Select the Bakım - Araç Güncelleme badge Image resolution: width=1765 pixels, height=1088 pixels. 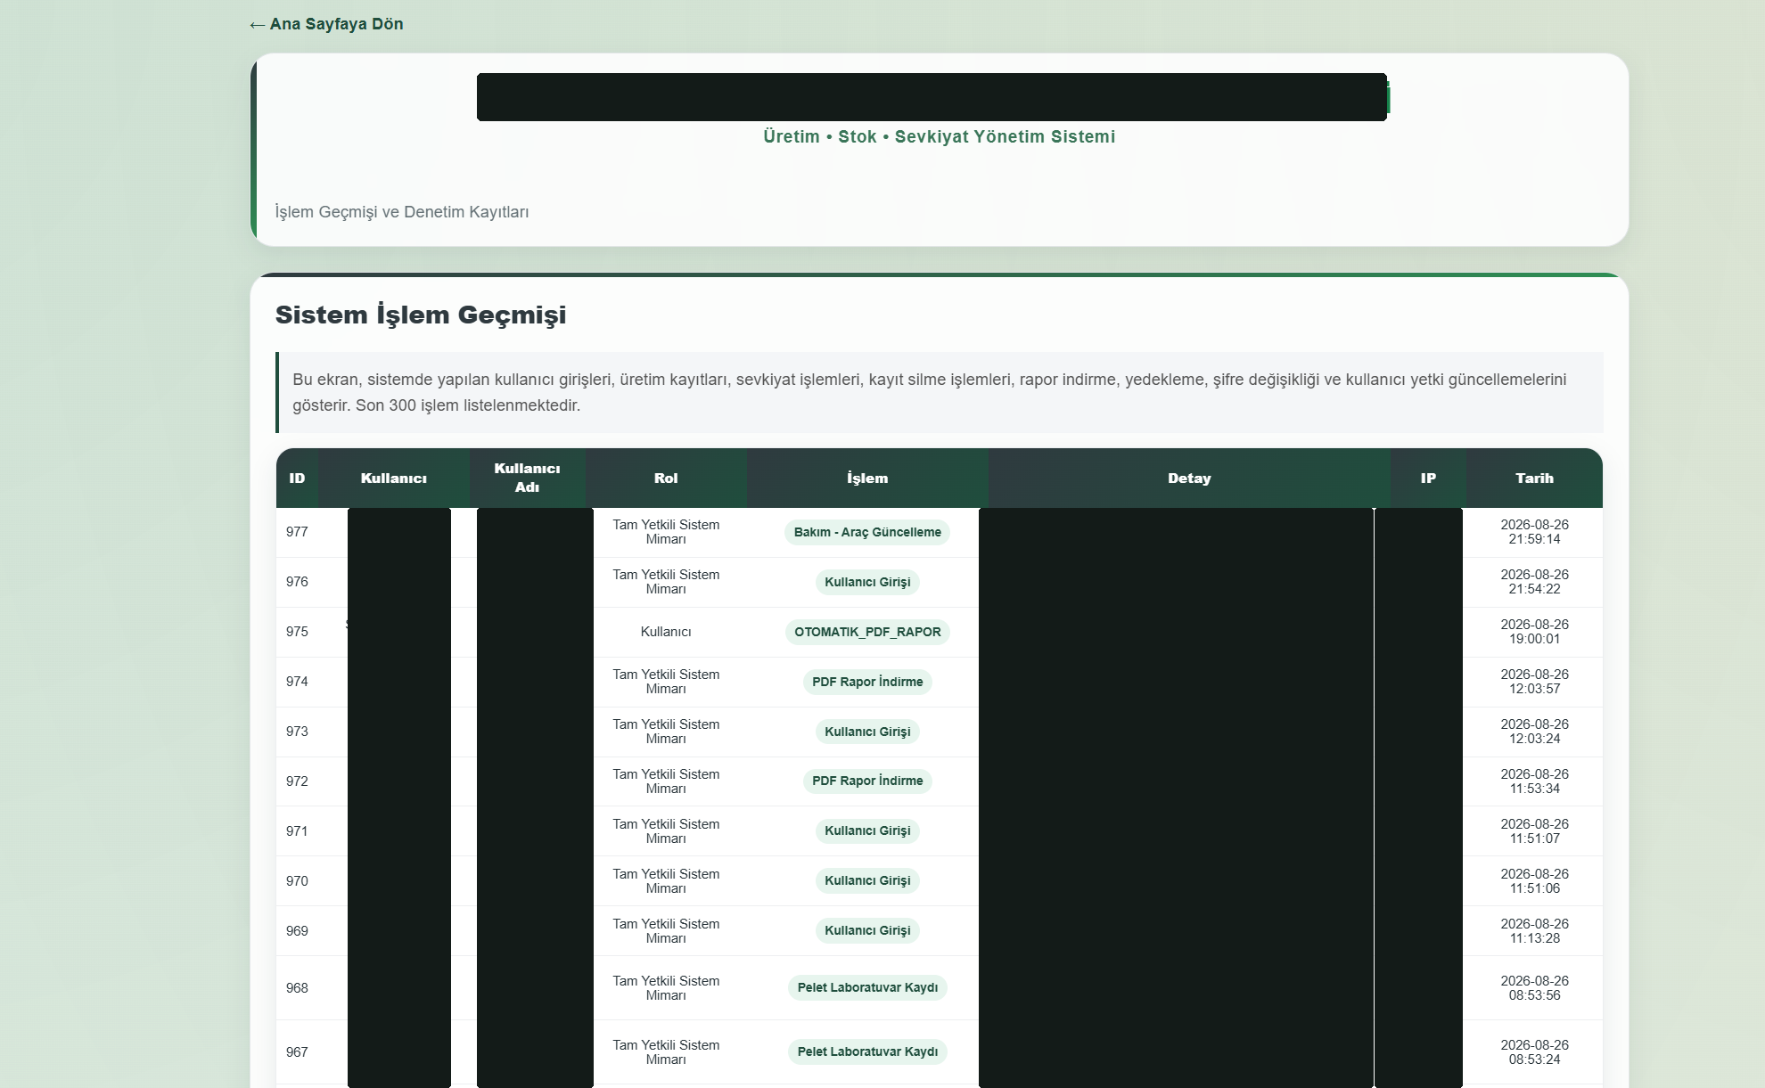coord(867,532)
